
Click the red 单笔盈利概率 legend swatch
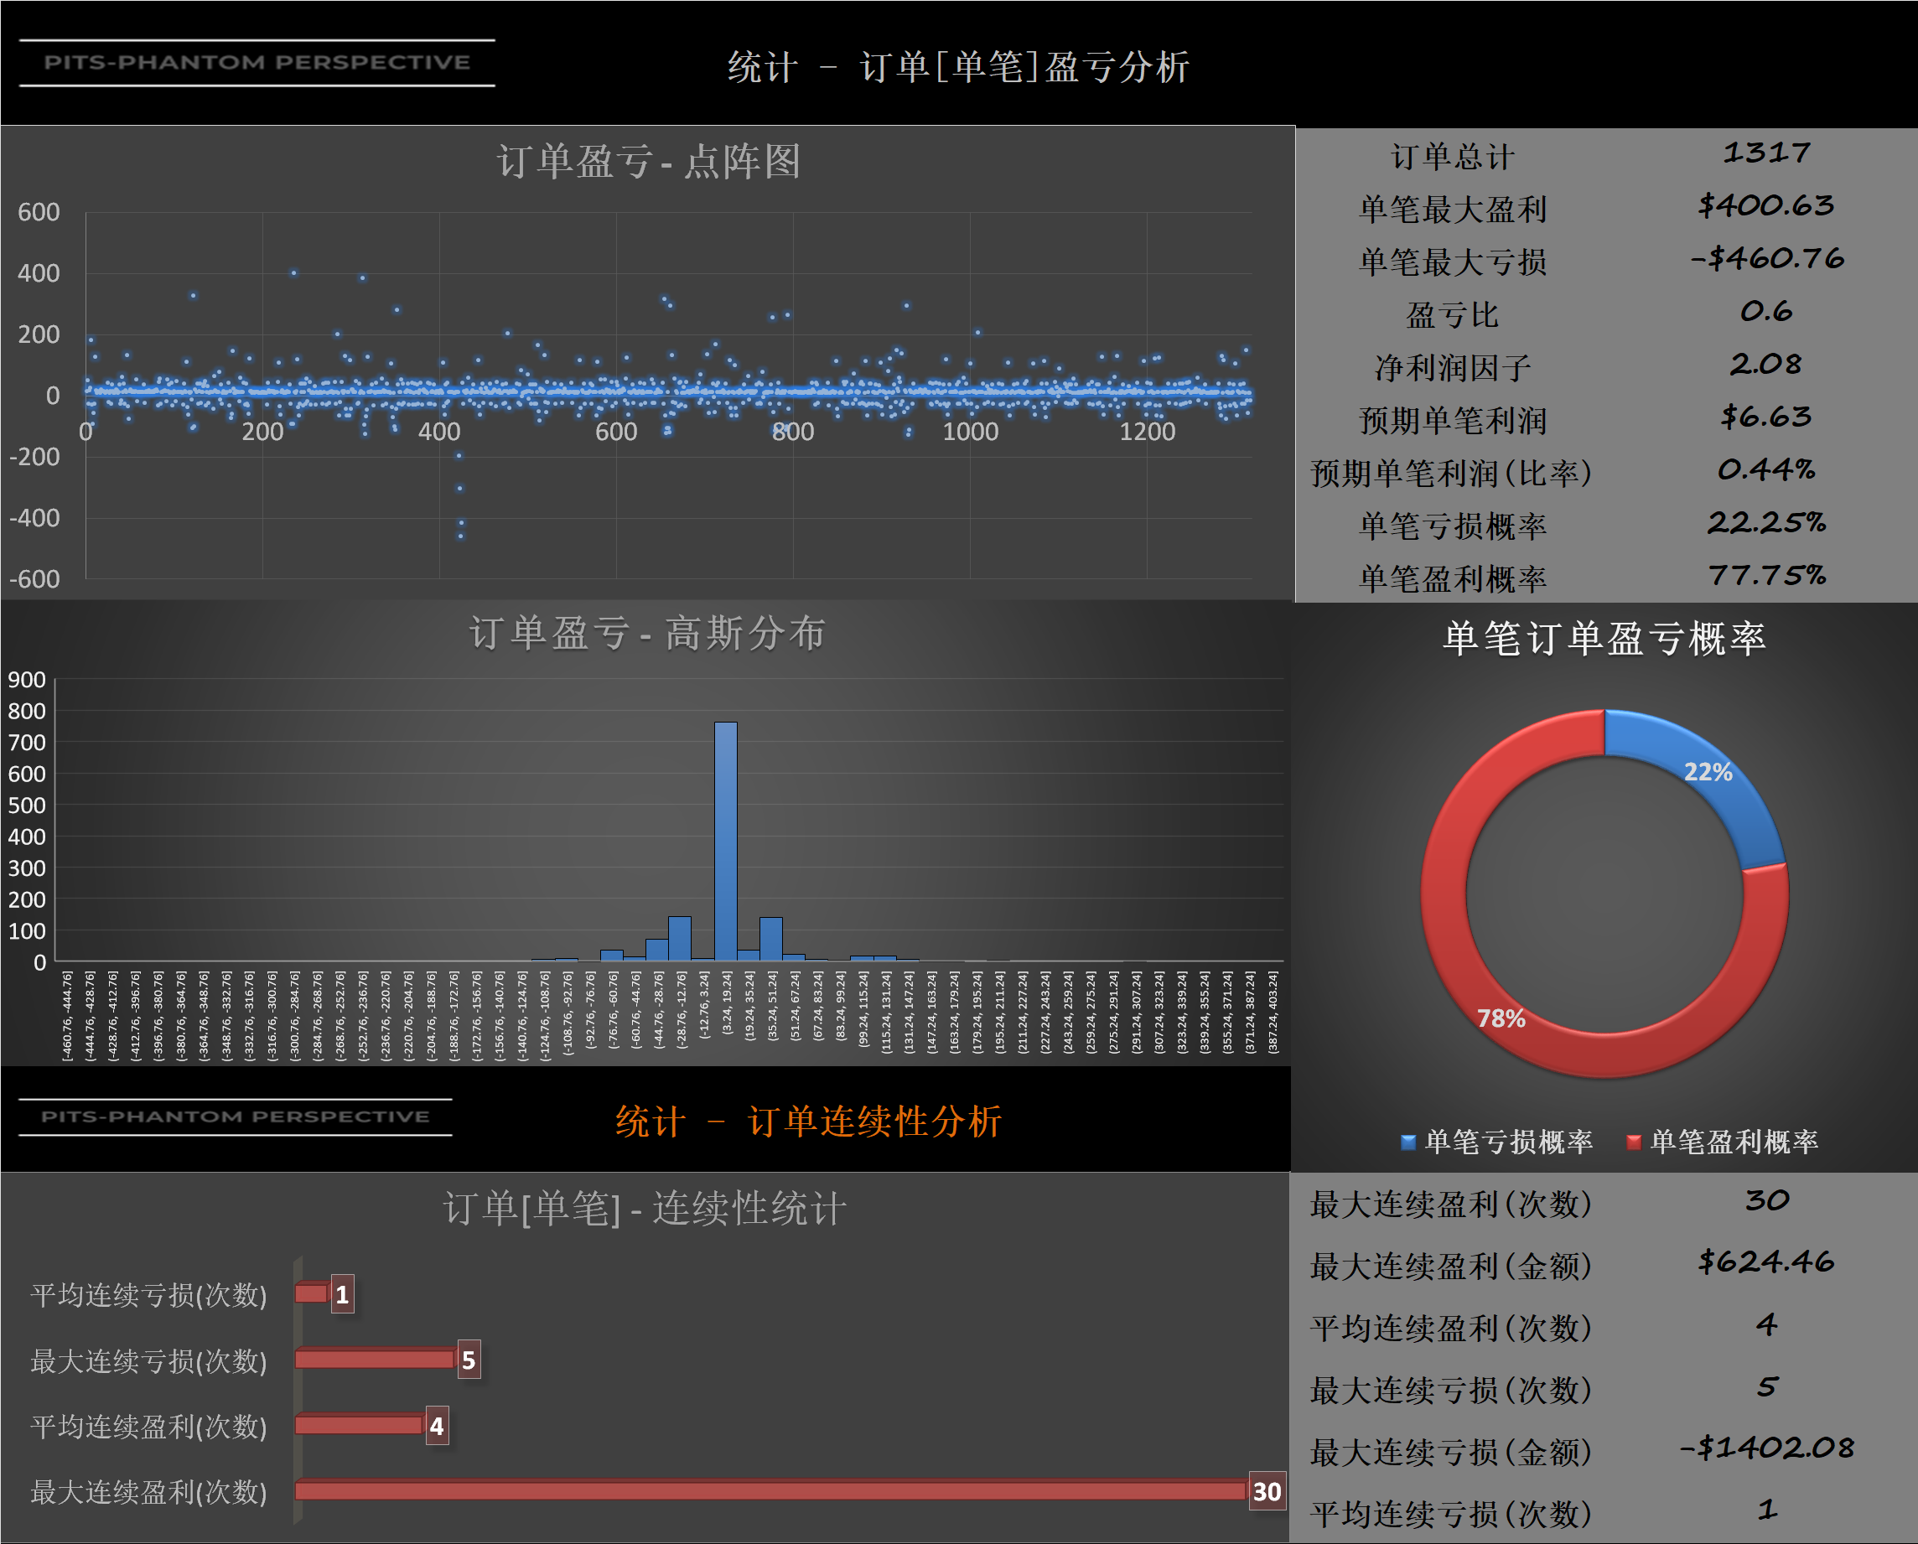click(1633, 1142)
